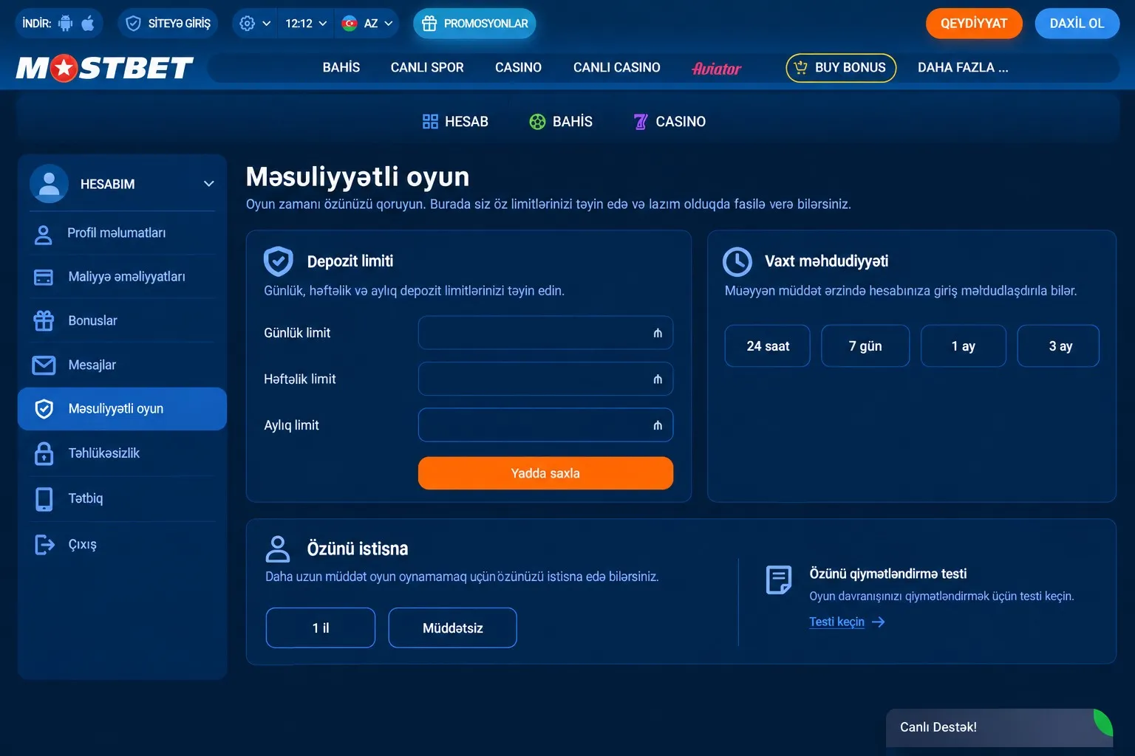
Task: Click the Həftəlik limit input field
Action: click(545, 379)
